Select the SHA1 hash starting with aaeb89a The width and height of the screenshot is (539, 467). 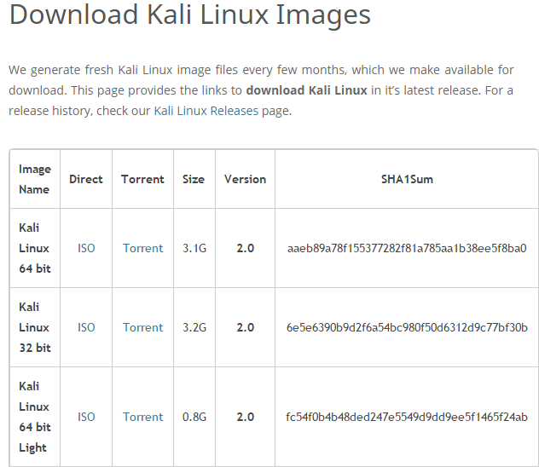click(407, 248)
